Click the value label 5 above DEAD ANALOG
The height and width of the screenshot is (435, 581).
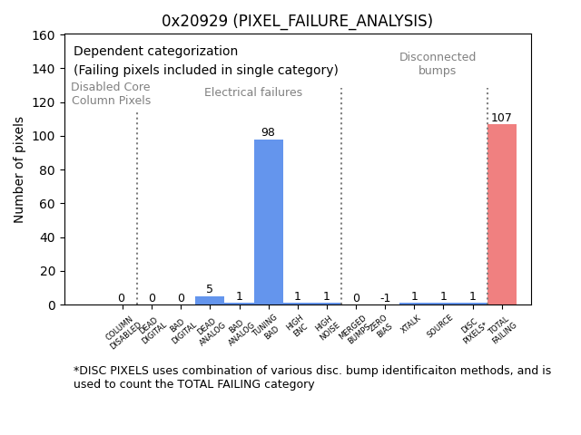point(210,290)
